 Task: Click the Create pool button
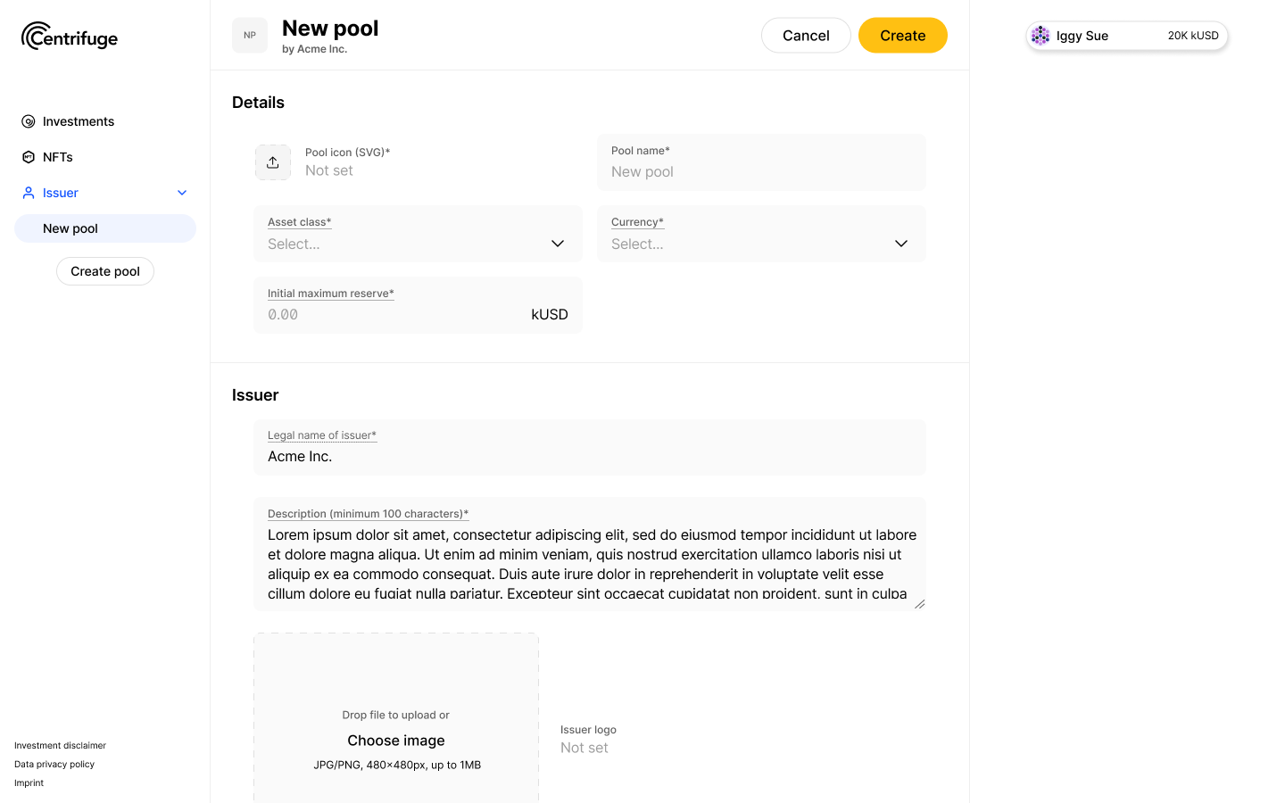point(104,271)
